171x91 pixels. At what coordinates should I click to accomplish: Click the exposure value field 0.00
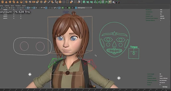66,8
